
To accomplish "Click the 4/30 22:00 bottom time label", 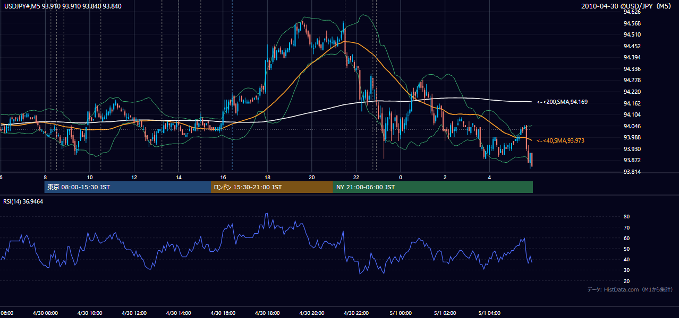I will [357, 313].
